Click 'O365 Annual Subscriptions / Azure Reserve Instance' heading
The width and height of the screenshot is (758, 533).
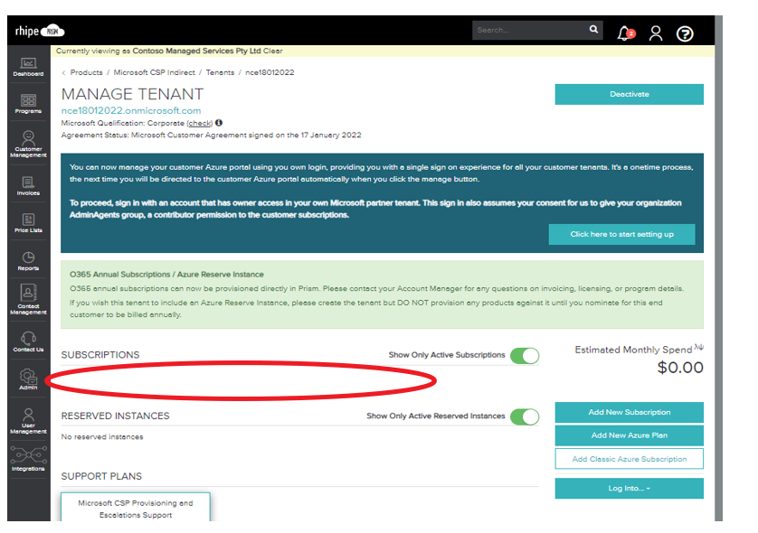(166, 275)
